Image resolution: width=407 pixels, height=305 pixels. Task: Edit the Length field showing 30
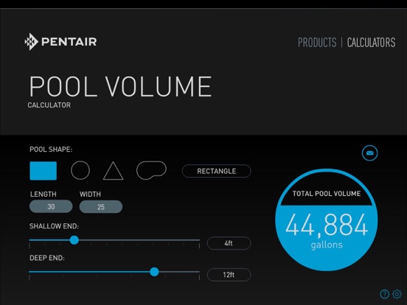[51, 207]
